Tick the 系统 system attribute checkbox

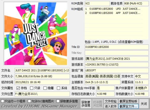(58, 88)
